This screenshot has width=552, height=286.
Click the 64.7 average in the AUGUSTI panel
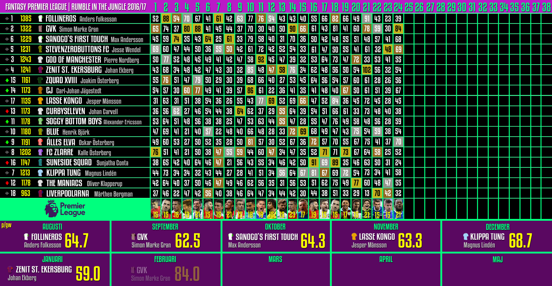(x=77, y=240)
